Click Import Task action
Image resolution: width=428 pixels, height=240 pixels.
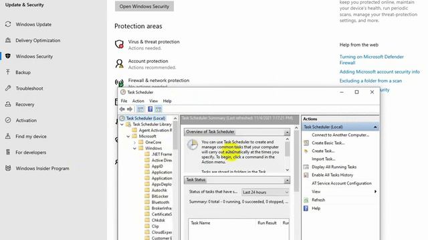click(x=324, y=159)
